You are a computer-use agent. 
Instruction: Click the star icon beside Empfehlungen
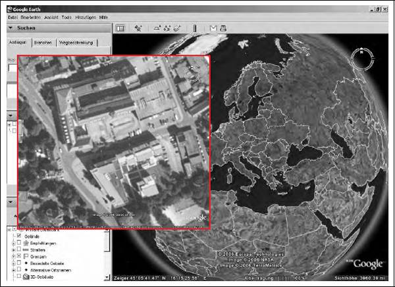[26, 244]
